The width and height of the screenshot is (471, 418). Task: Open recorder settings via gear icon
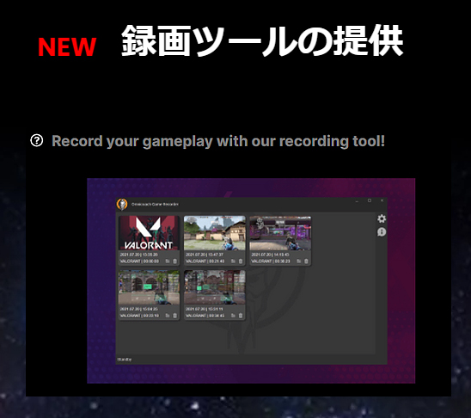click(x=382, y=218)
